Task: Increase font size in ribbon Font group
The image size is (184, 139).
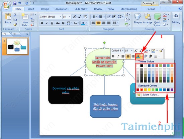Action: (74, 17)
